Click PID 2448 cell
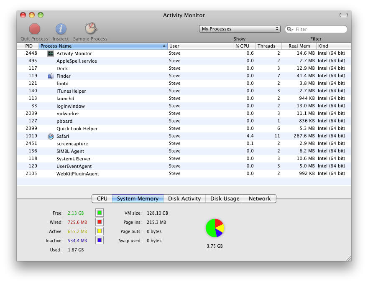368x284 pixels. pos(31,53)
